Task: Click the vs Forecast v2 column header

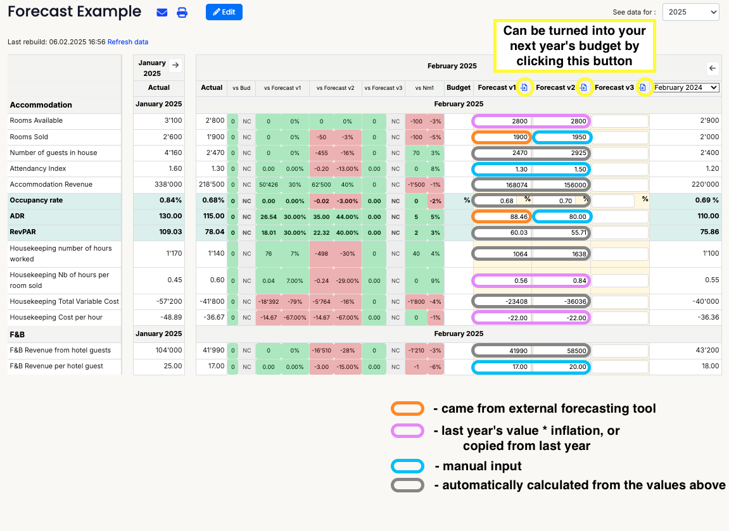Action: [x=335, y=88]
